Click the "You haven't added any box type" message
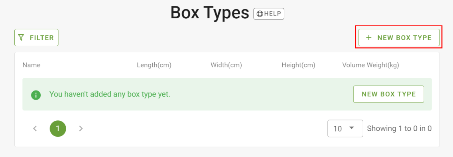This screenshot has height=157, width=453. click(x=110, y=94)
